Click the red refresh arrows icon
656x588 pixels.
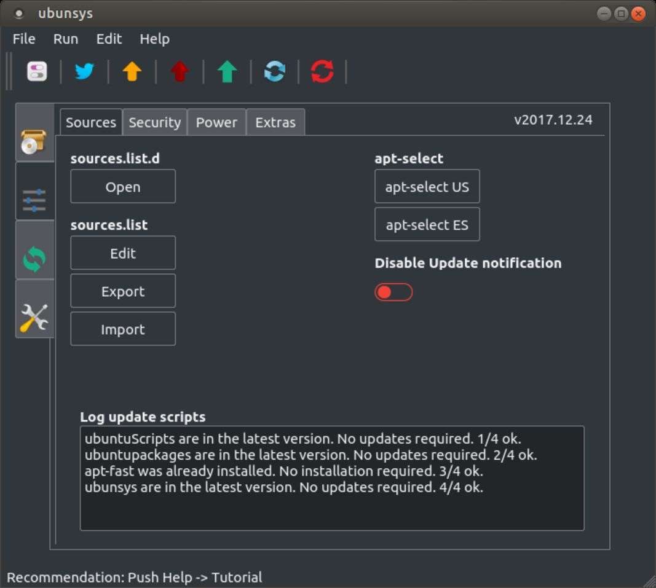click(x=322, y=72)
